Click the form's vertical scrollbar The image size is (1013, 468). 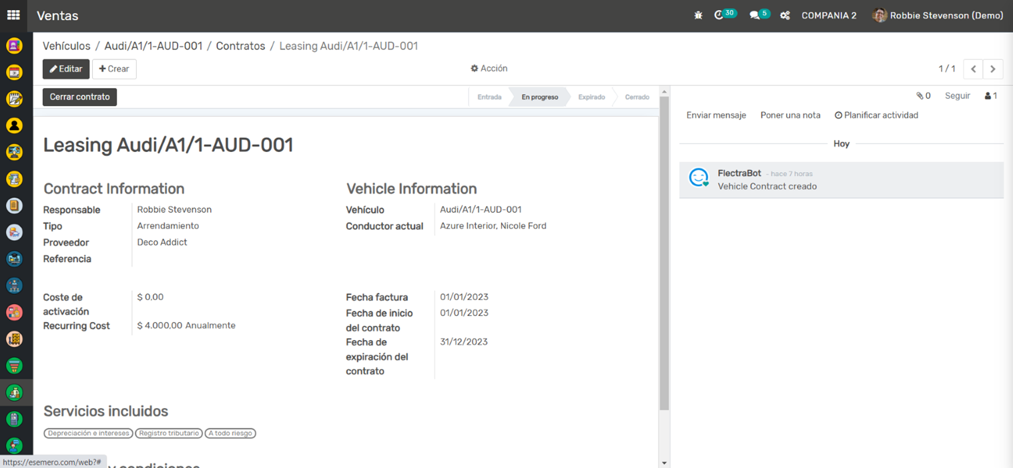click(x=664, y=253)
